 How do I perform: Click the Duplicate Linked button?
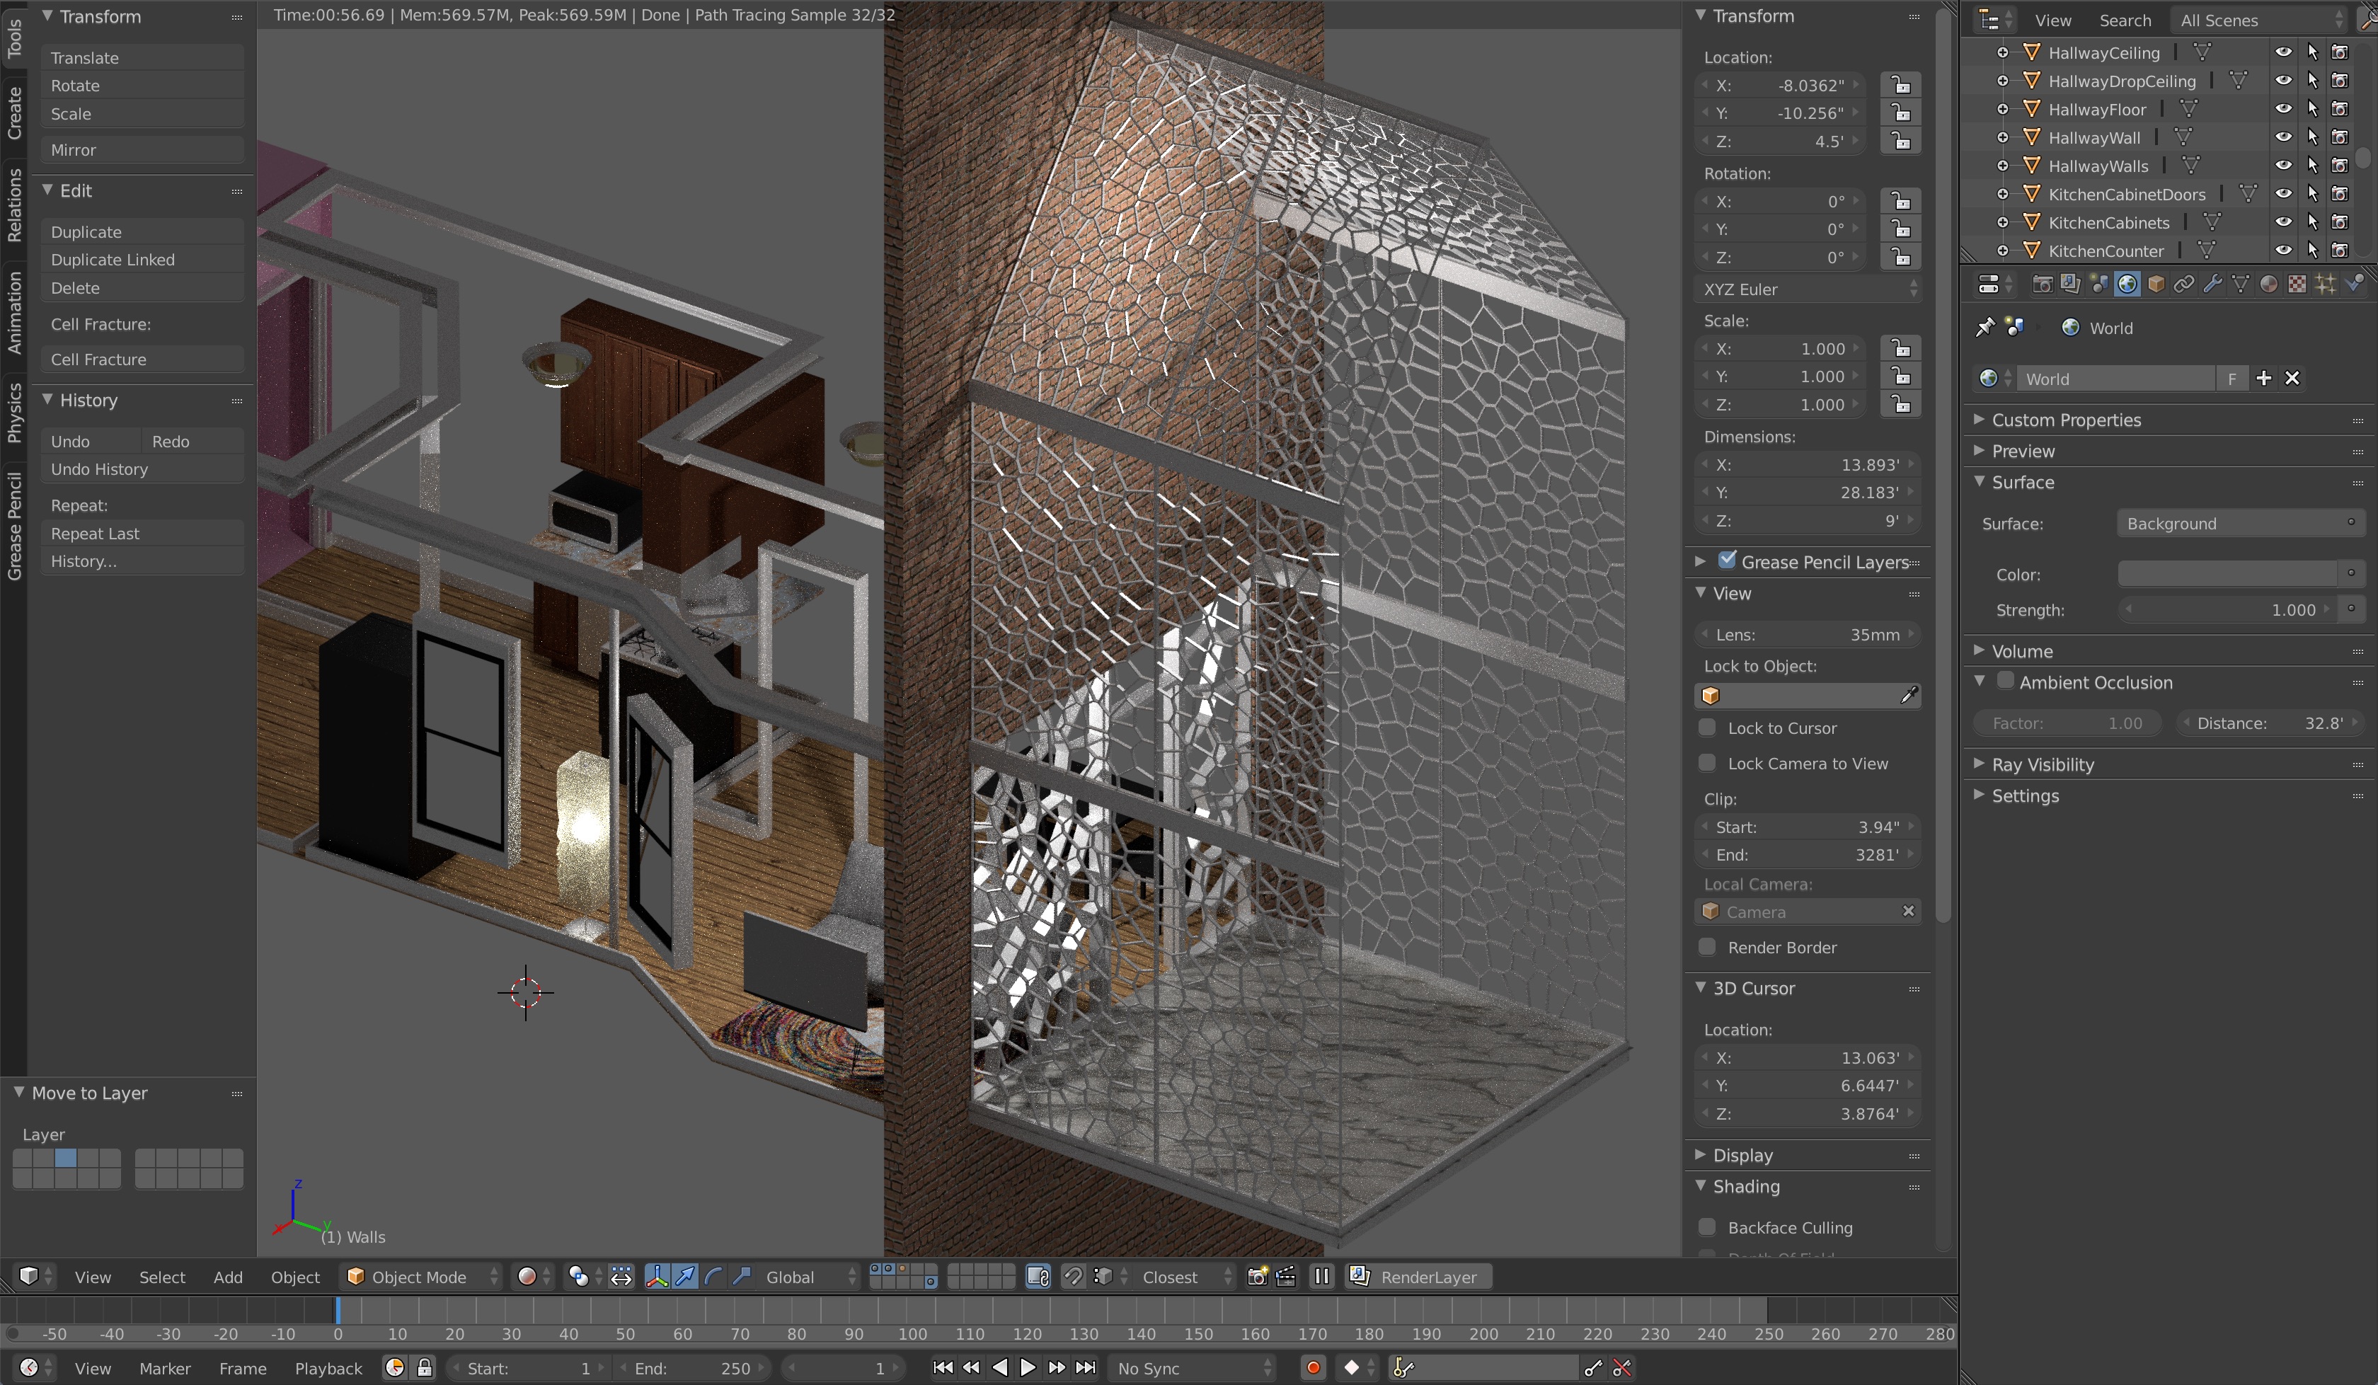coord(142,260)
